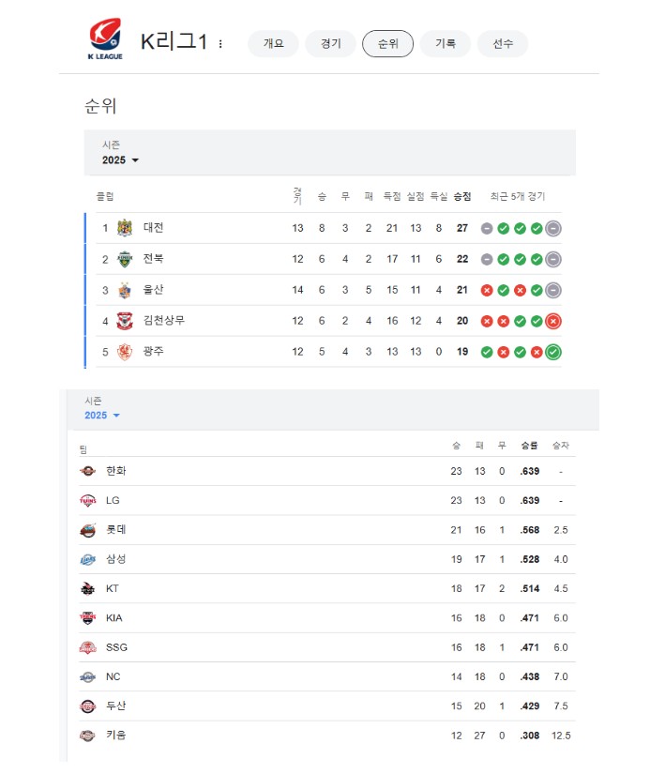Click 김천상무's latest loss result circle
This screenshot has width=650, height=774.
pos(553,322)
